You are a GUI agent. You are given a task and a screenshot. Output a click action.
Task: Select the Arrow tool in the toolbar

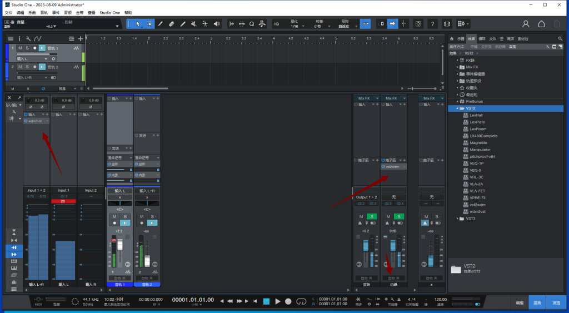138,24
